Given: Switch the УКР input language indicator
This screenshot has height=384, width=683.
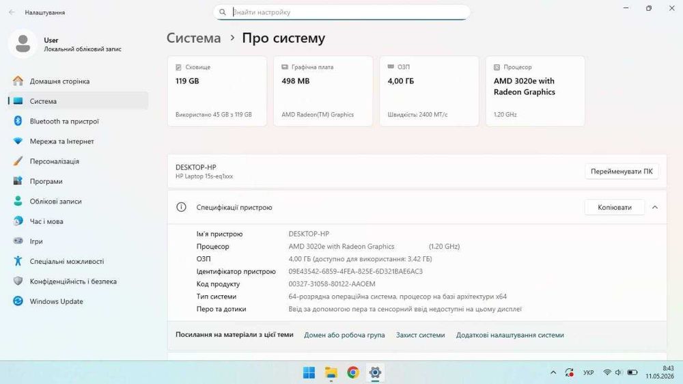Looking at the screenshot, I should [x=589, y=372].
